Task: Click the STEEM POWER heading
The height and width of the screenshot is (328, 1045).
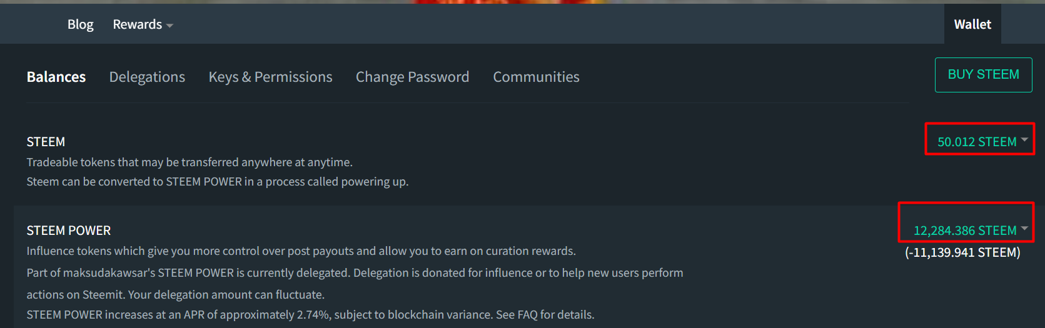Action: point(69,231)
